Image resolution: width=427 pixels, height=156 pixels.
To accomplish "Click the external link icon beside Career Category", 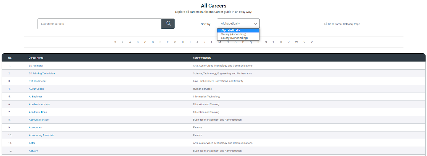I will click(x=326, y=24).
